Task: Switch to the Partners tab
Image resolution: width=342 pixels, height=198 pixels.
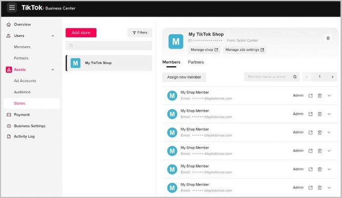Action: point(195,62)
